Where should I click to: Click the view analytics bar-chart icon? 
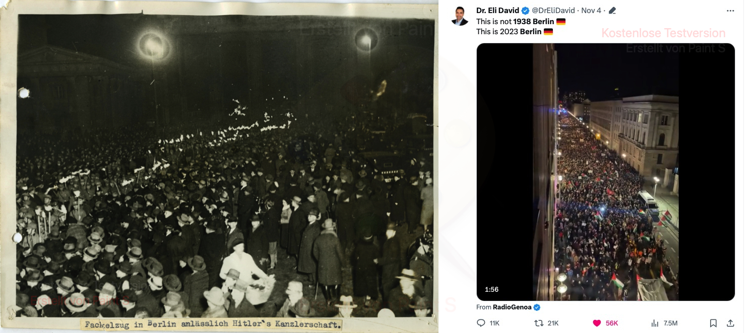[655, 323]
